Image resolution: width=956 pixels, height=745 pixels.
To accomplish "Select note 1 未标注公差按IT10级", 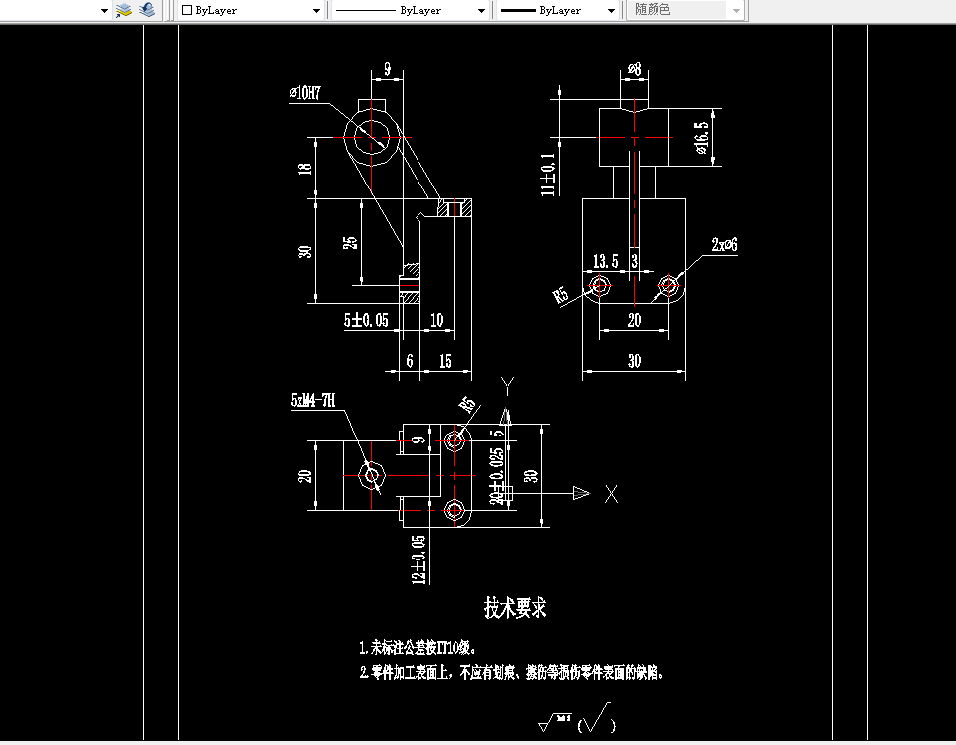I will pos(418,647).
